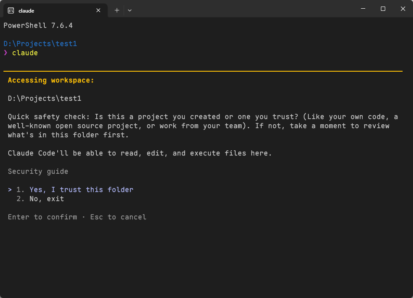Click the typed claude command
413x298 pixels.
pyautogui.click(x=25, y=53)
